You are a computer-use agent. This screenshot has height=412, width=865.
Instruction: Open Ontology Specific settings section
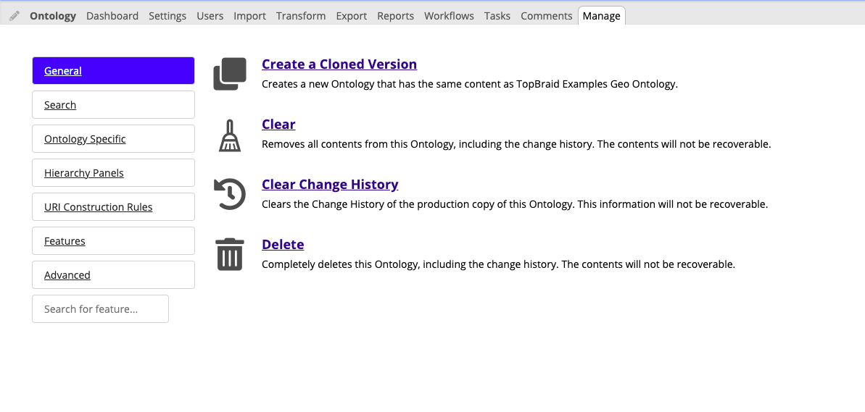[85, 139]
